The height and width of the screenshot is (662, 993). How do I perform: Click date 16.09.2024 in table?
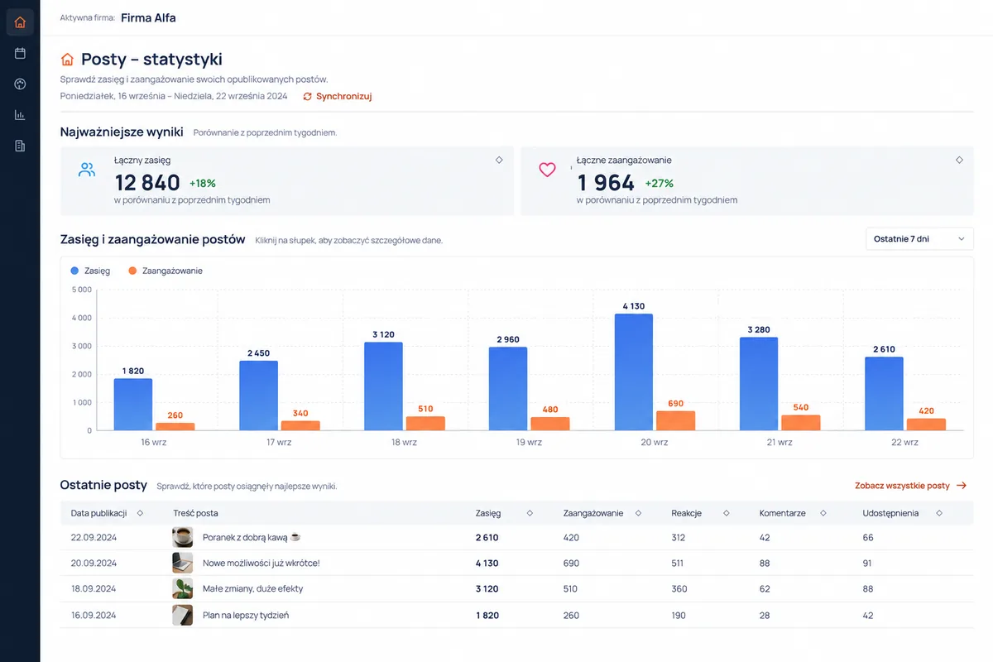(94, 616)
